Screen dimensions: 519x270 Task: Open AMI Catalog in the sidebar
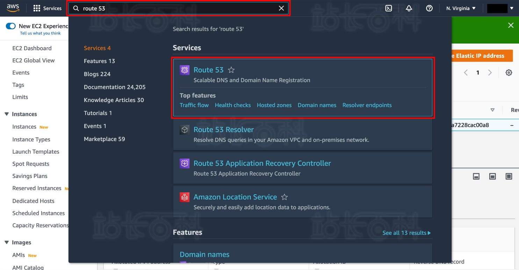click(x=28, y=267)
